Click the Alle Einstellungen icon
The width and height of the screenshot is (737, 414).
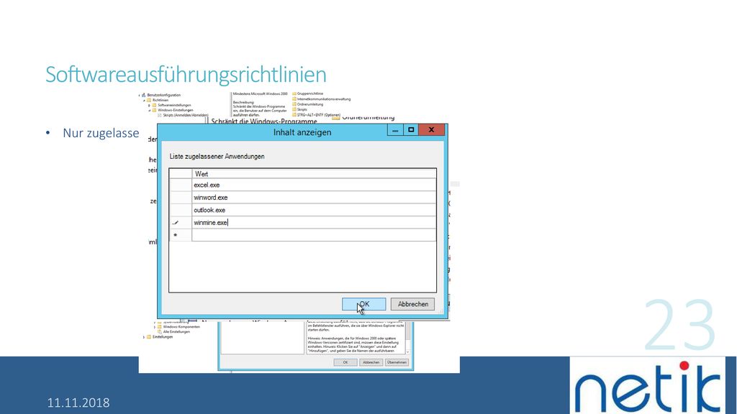[x=160, y=332]
